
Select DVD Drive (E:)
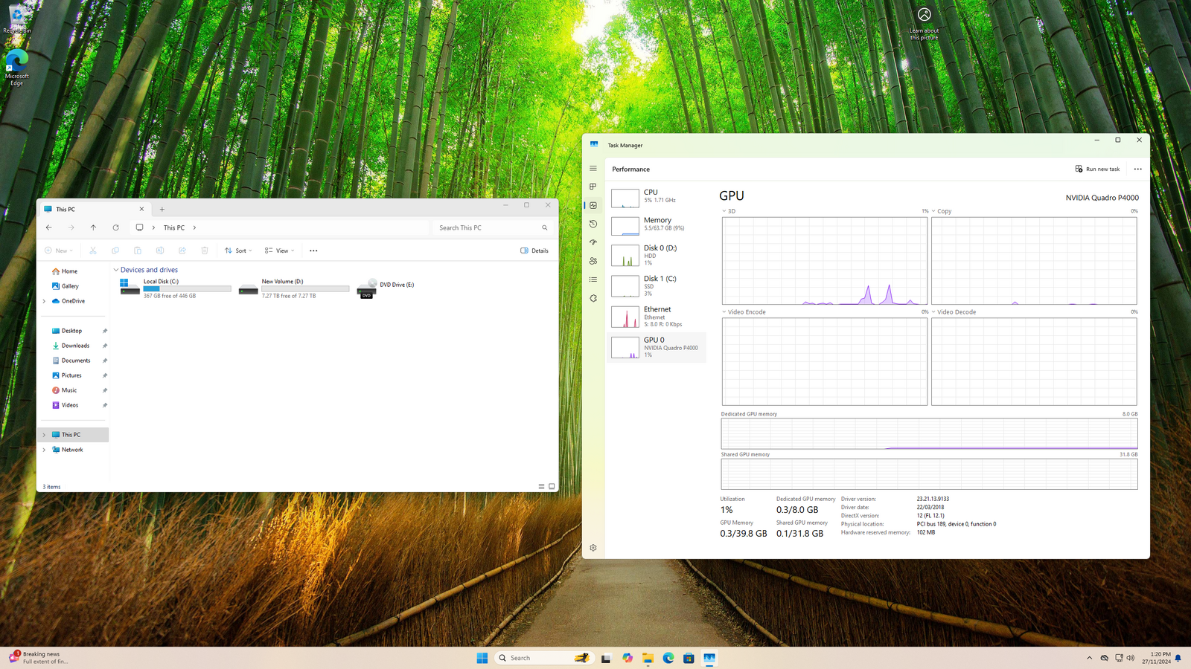[387, 288]
